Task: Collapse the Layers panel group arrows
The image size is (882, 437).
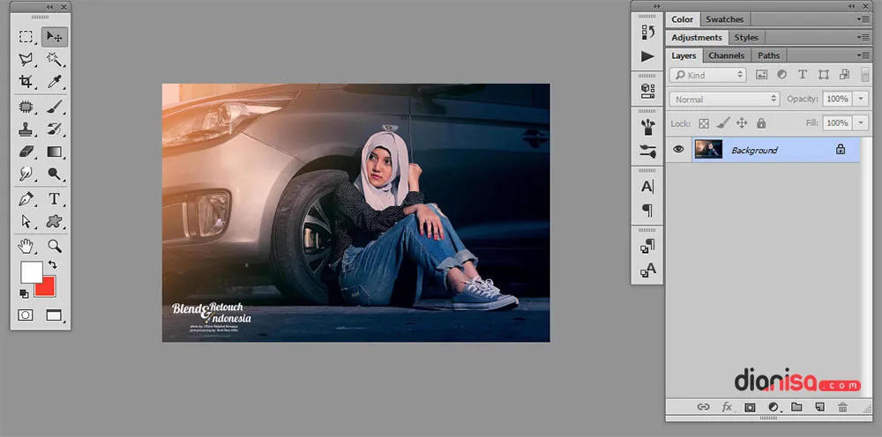Action: [853, 6]
